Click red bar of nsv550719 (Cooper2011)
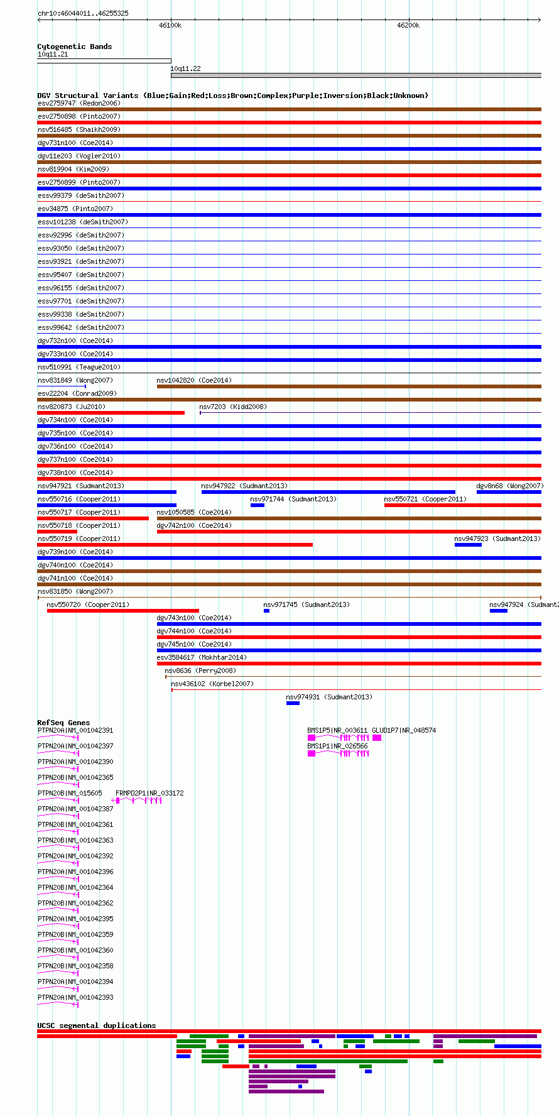 (175, 545)
